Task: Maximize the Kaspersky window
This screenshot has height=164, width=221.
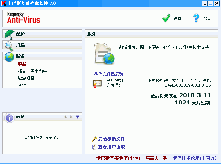Action: (211, 3)
